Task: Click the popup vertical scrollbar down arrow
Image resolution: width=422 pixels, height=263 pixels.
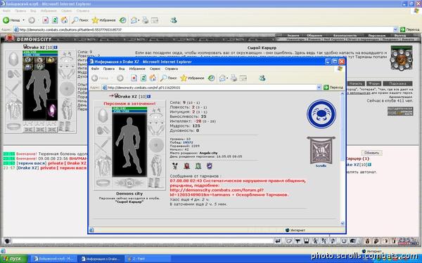Action: pos(343,223)
